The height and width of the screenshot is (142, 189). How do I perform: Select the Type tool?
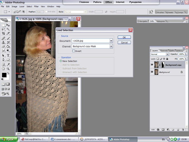[8, 56]
